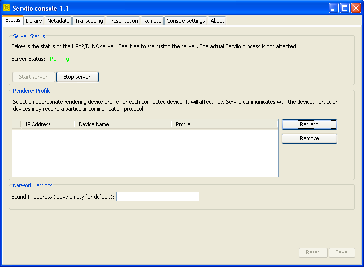364x267 pixels.
Task: Click the Save button at the bottom
Action: [x=341, y=252]
